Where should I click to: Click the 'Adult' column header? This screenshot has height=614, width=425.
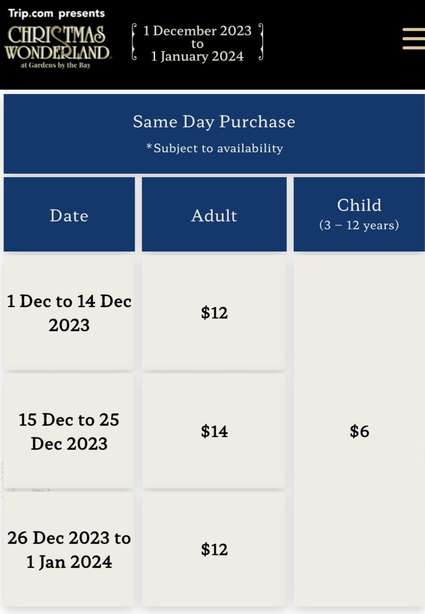[214, 215]
